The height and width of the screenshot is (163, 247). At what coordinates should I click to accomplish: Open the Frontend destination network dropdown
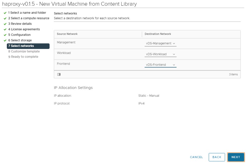[160, 65]
